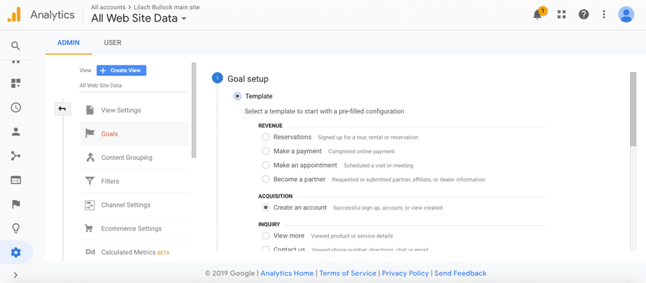
Task: Click the back arrow button beside the View column
Action: (x=63, y=109)
